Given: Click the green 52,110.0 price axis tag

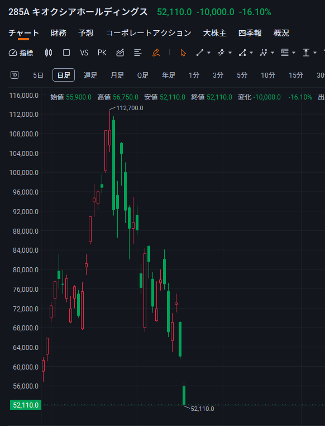Looking at the screenshot, I should point(26,405).
